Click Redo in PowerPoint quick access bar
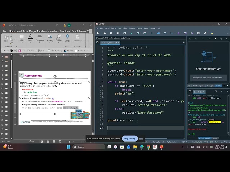The image size is (230, 172). tap(42, 51)
